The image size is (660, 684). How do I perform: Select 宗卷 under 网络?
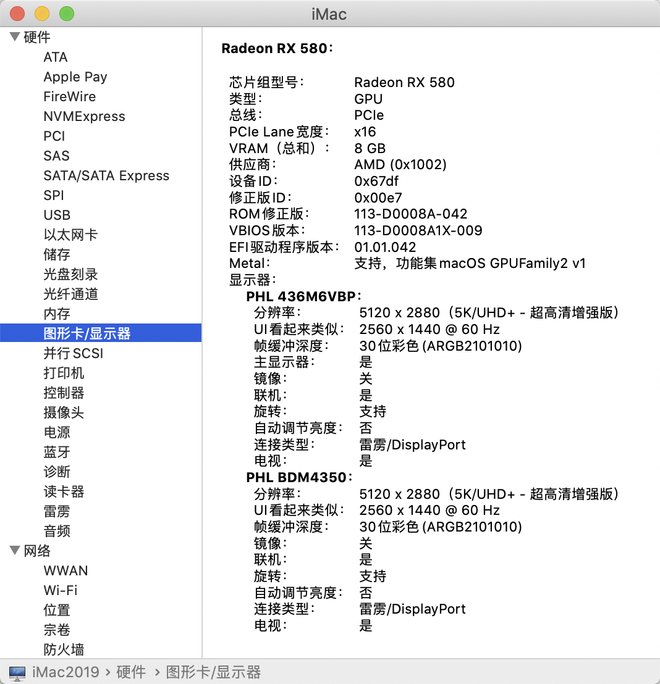(x=57, y=630)
